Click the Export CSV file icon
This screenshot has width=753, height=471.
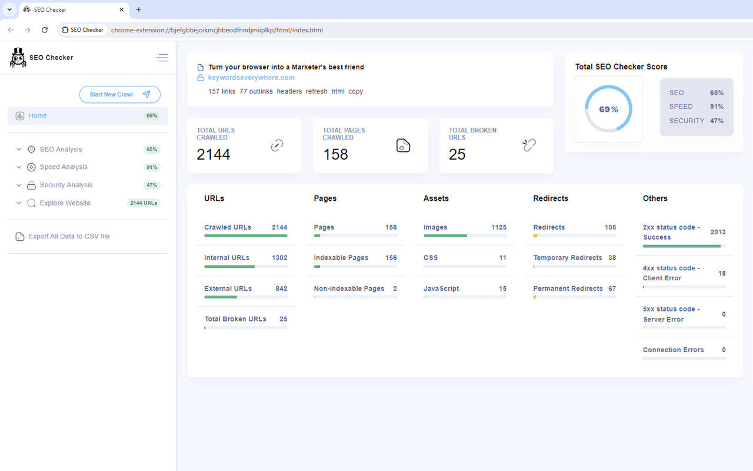20,237
